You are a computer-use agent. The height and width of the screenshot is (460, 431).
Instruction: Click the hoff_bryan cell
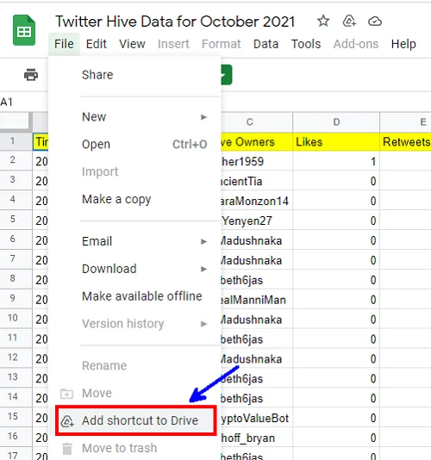(x=257, y=438)
